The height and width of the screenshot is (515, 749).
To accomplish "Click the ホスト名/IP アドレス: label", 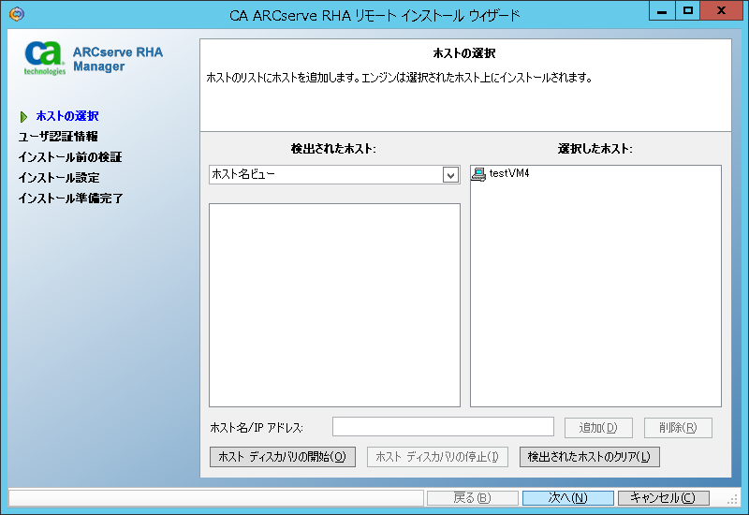I will [x=257, y=428].
